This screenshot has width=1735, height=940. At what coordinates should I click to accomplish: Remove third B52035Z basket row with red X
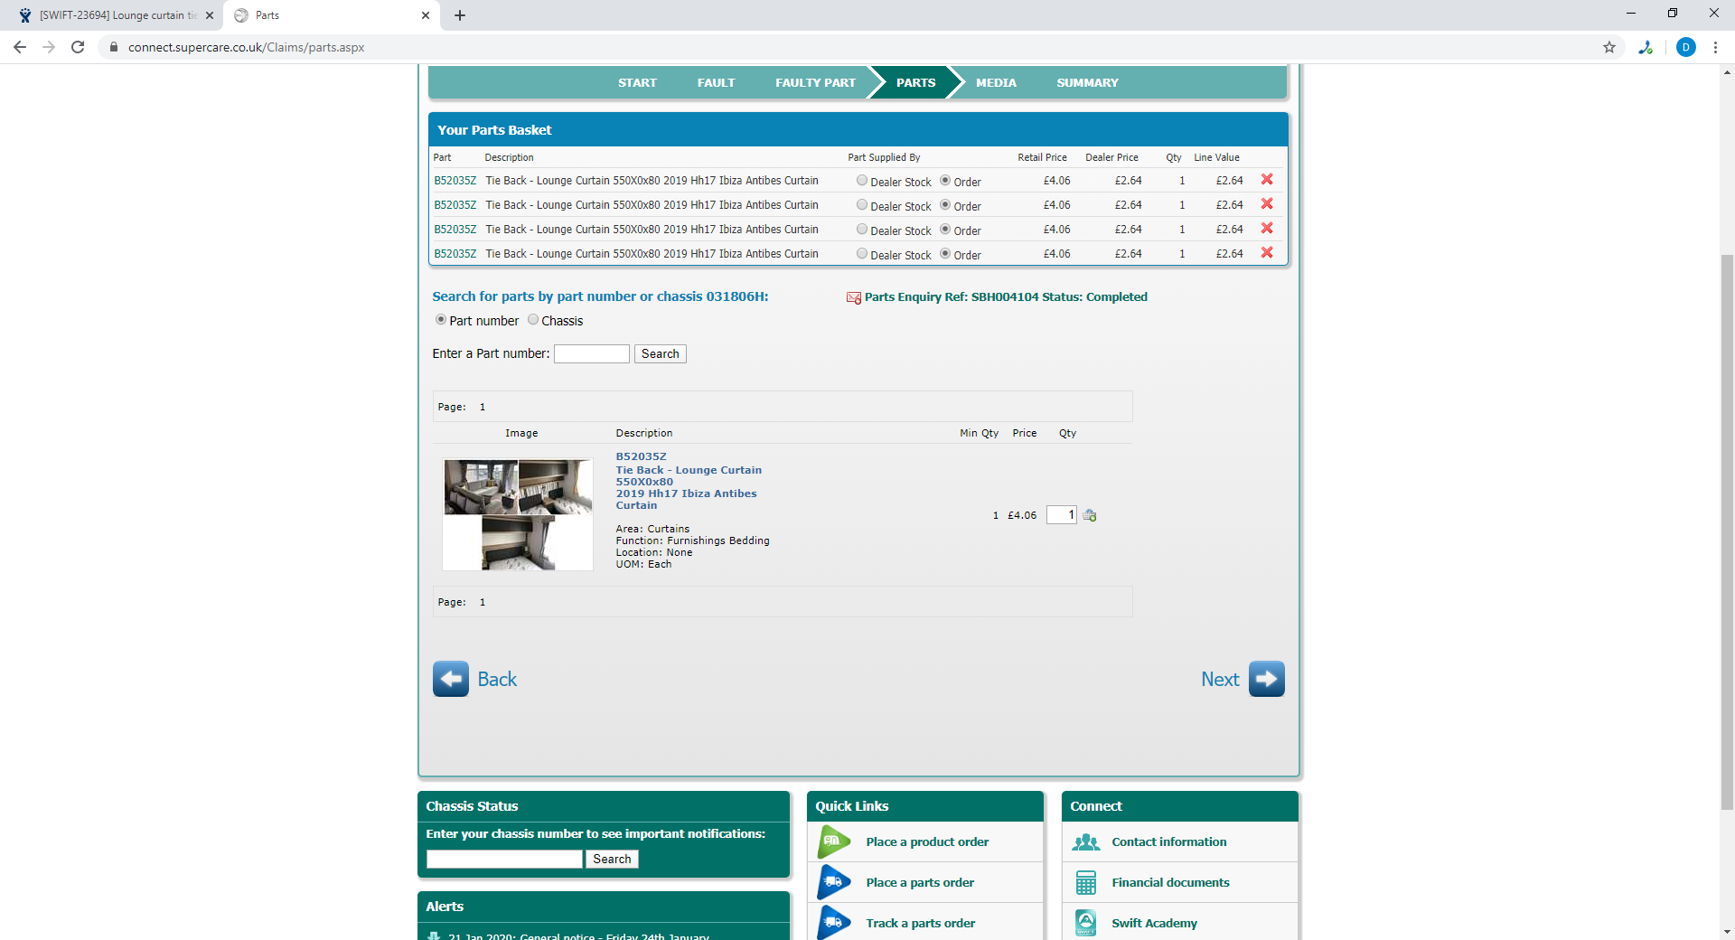(x=1267, y=229)
